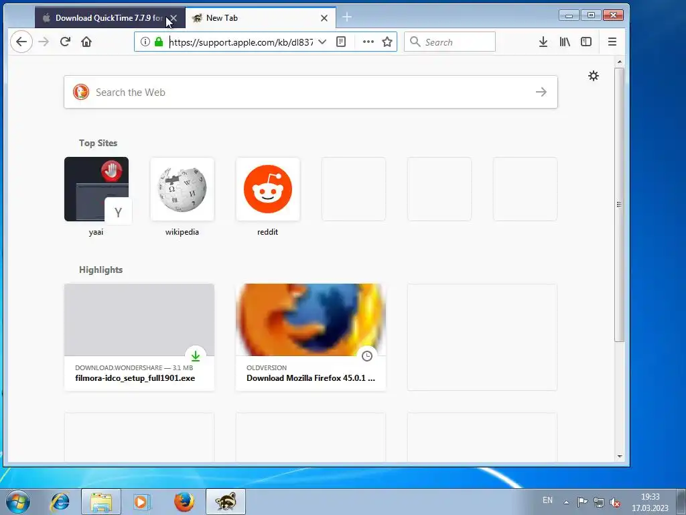Open the page actions three-dots menu
Image resolution: width=686 pixels, height=515 pixels.
[x=368, y=42]
